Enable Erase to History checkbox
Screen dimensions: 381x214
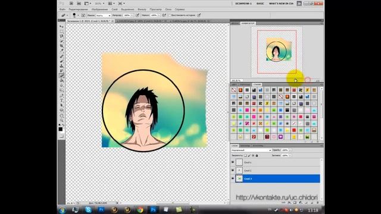pos(170,15)
